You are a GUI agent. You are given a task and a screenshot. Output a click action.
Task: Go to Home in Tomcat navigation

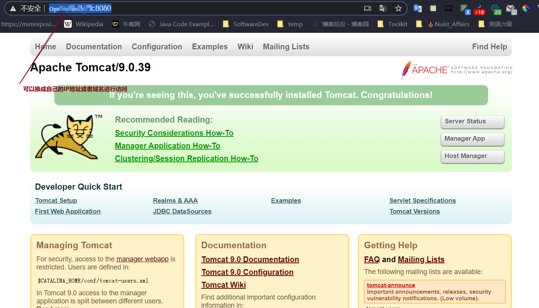[45, 47]
